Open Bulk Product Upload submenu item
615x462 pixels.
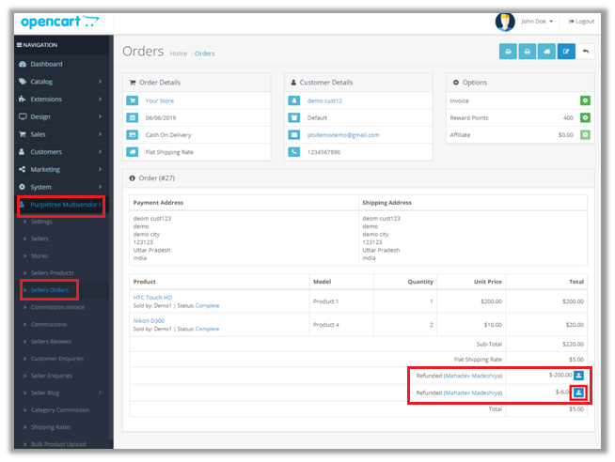tap(58, 444)
